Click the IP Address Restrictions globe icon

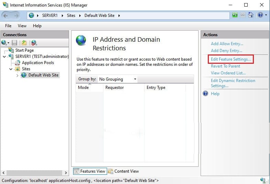coord(81,40)
